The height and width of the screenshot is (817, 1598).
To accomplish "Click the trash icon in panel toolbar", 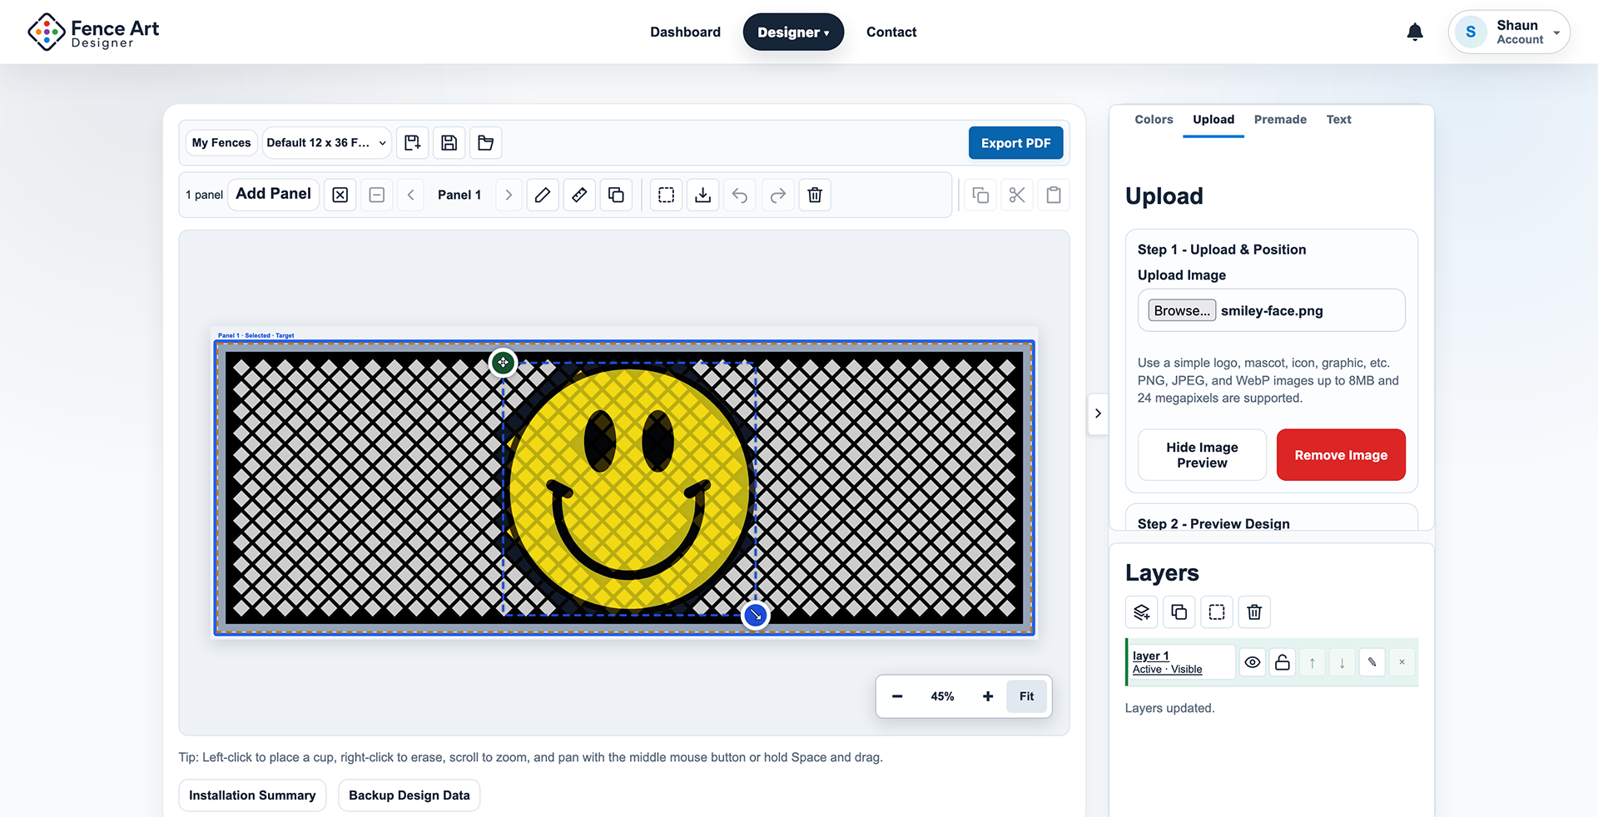I will [815, 195].
